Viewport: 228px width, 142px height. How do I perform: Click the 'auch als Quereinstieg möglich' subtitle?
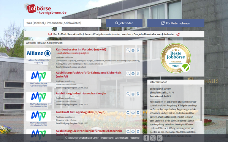[72, 53]
